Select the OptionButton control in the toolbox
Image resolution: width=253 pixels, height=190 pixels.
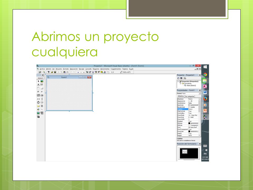pos(42,92)
